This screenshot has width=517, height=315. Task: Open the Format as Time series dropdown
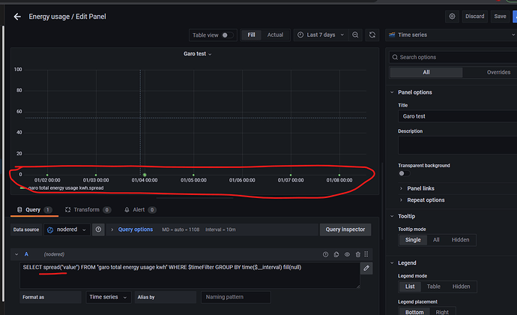coord(109,297)
